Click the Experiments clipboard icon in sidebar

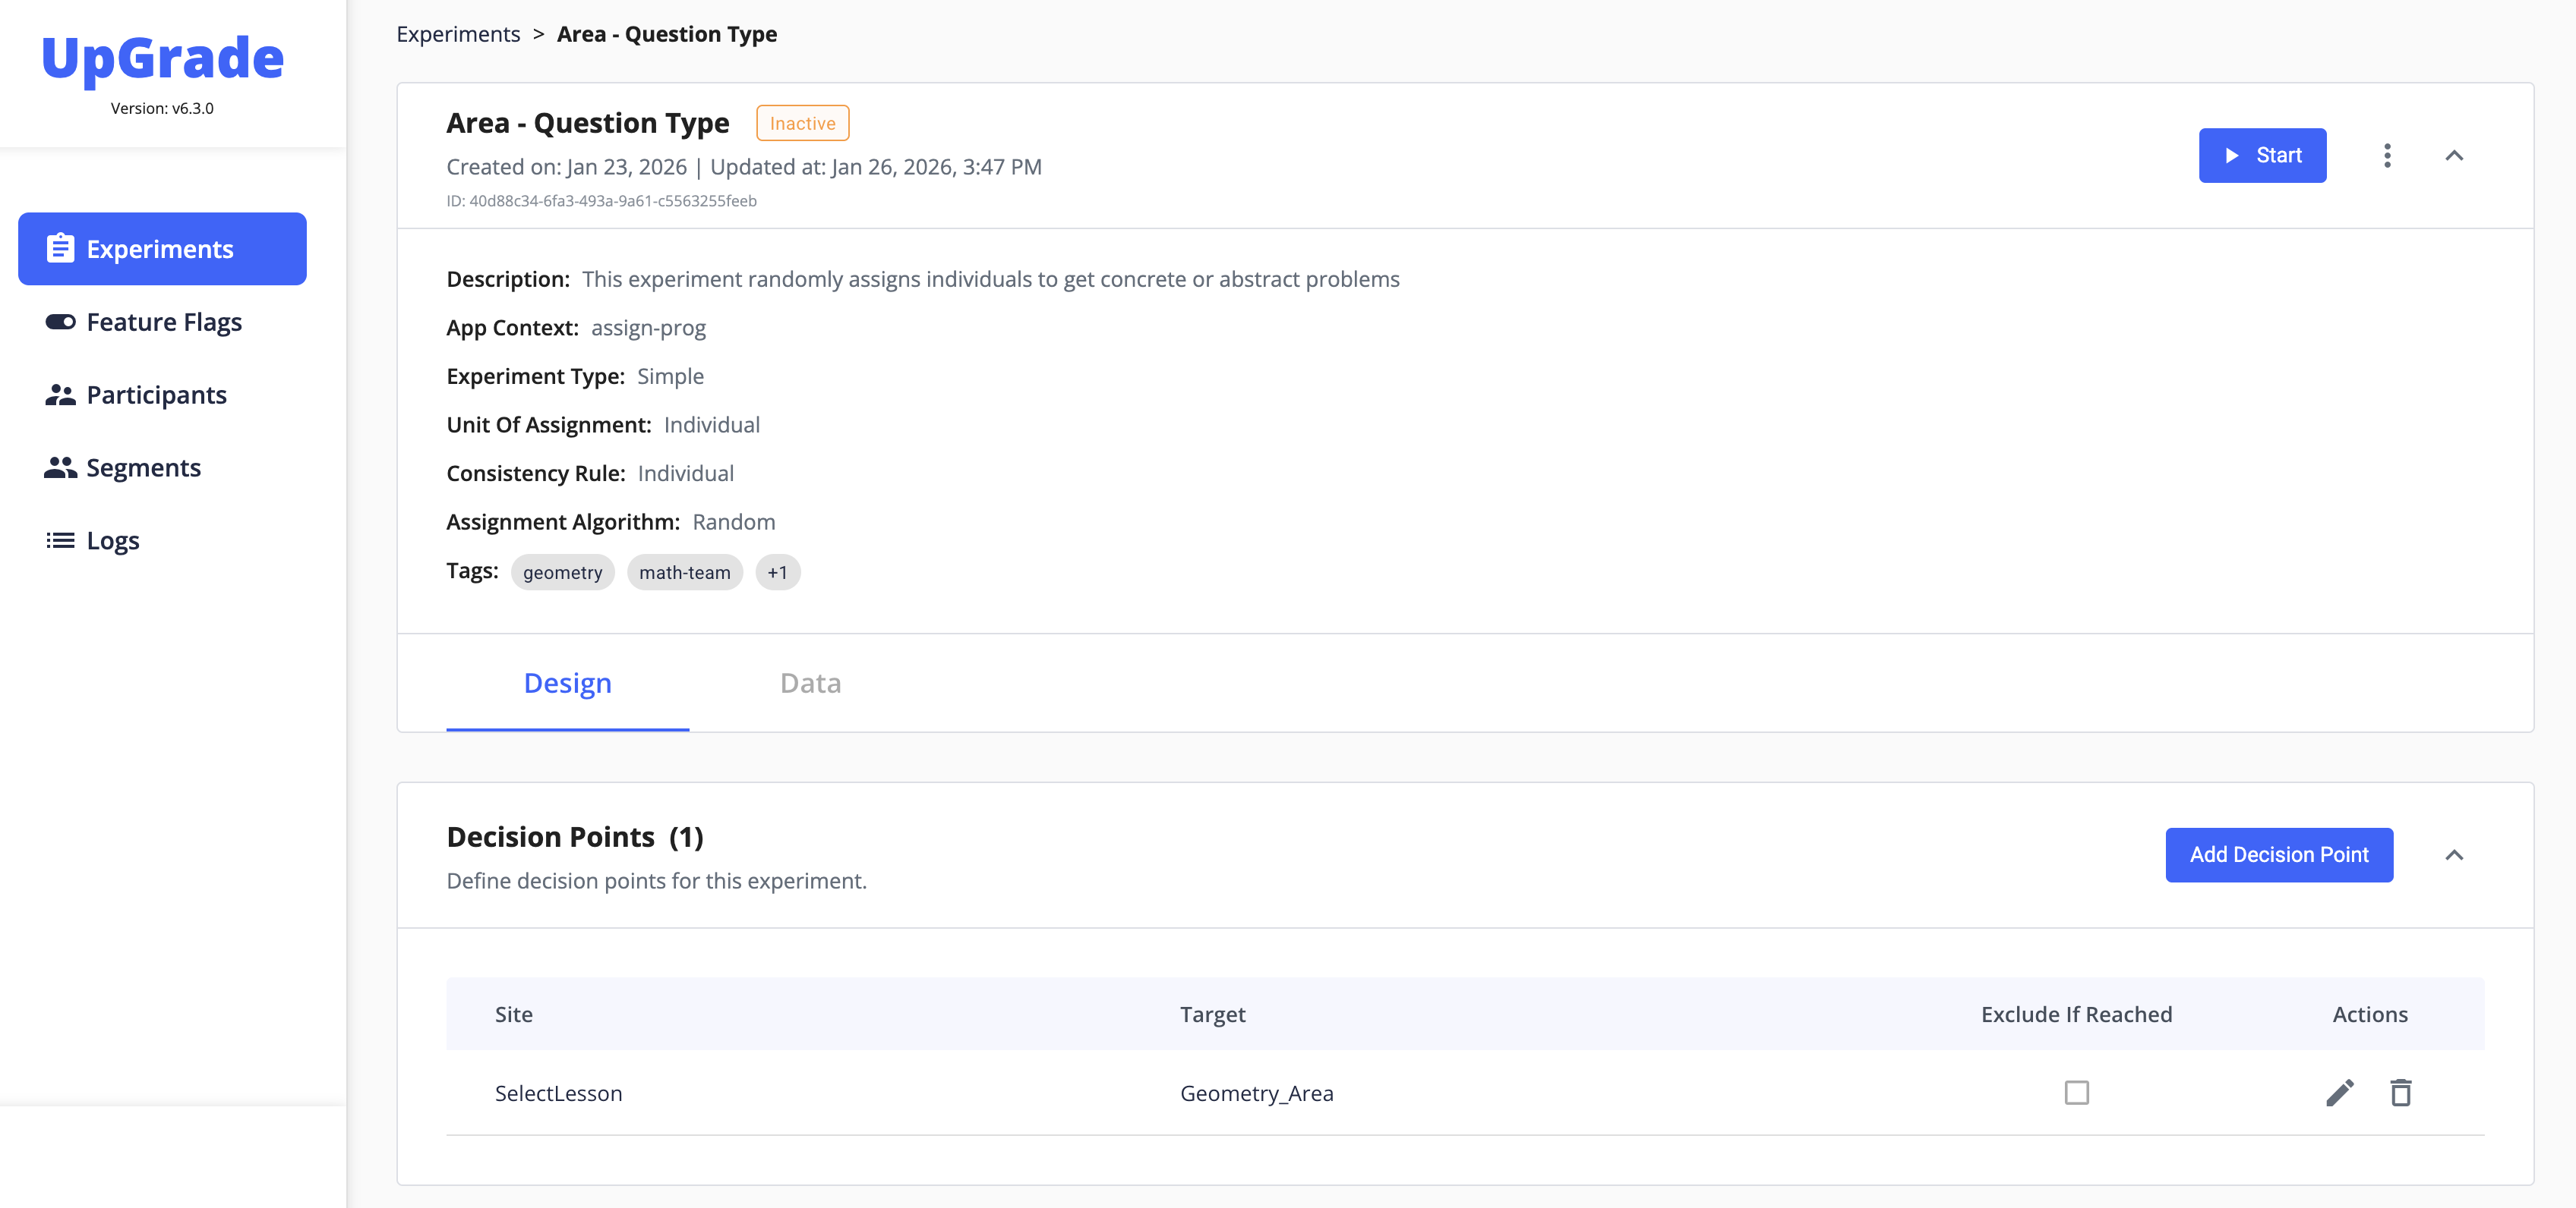60,249
